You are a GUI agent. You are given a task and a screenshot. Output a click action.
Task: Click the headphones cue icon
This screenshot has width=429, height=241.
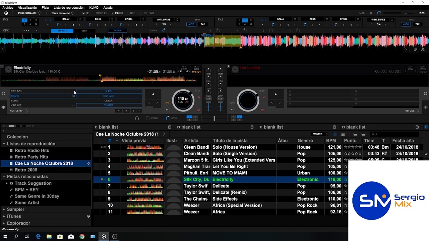coord(137,118)
